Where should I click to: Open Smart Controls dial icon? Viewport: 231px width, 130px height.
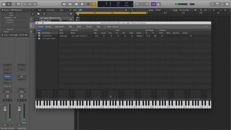pyautogui.click(x=25, y=4)
